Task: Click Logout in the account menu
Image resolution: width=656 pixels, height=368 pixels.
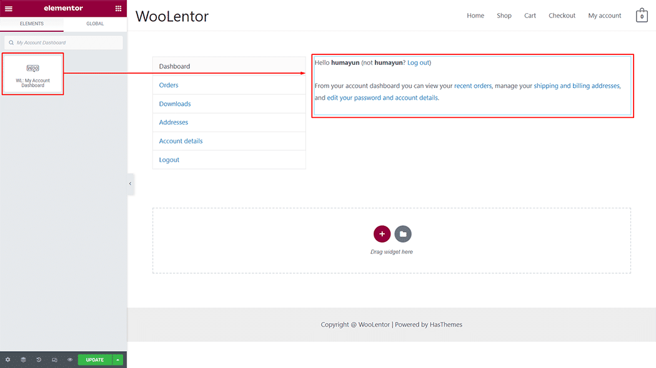Action: tap(229, 160)
